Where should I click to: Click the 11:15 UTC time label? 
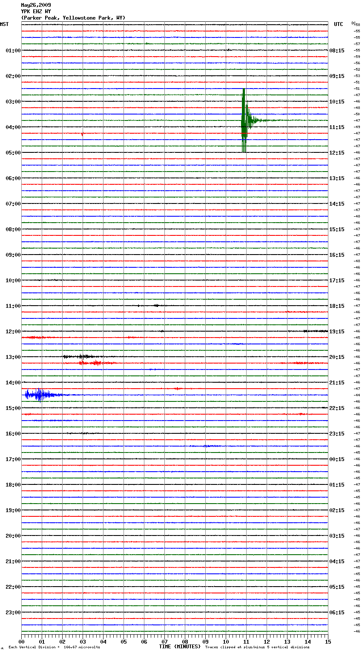(x=337, y=127)
